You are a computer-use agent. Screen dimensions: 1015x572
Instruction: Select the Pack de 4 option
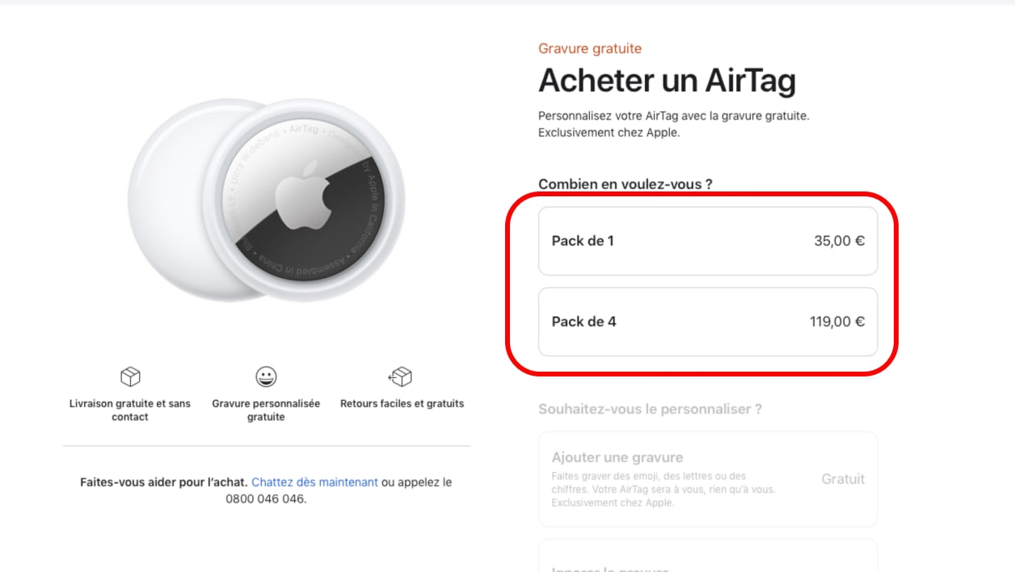(708, 322)
